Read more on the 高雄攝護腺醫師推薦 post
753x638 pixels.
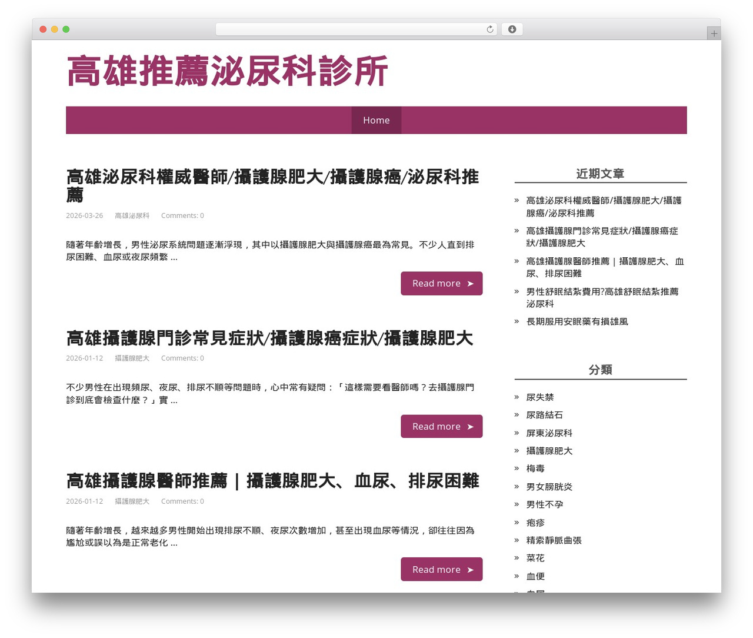click(442, 569)
